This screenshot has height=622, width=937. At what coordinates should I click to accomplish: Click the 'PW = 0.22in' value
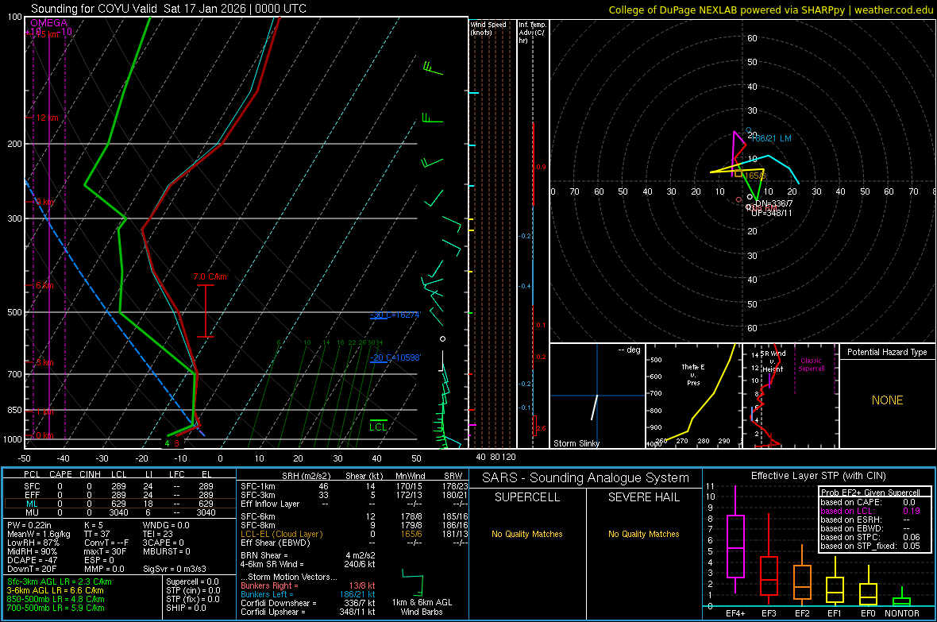tap(29, 525)
